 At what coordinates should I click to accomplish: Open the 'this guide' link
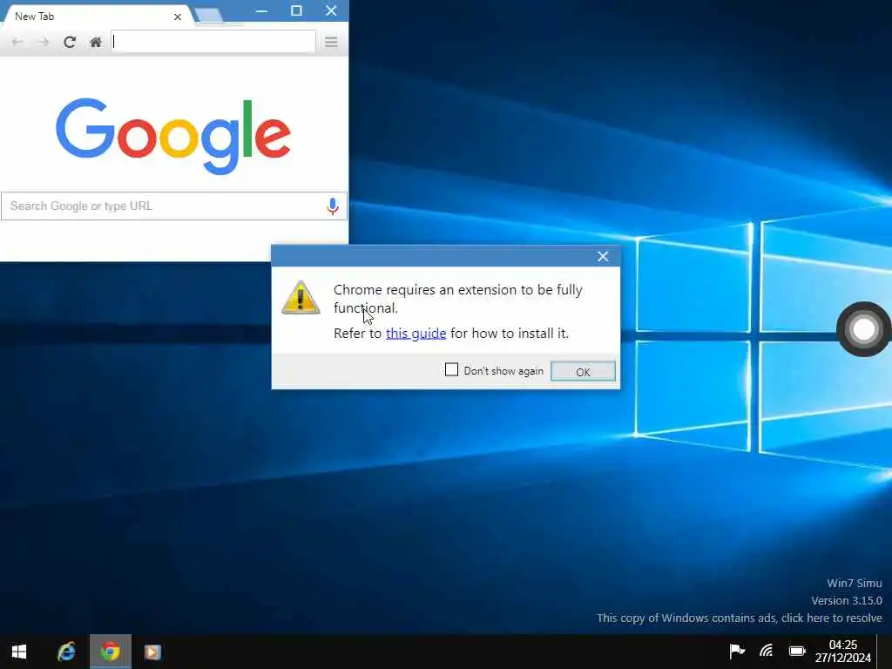click(416, 334)
